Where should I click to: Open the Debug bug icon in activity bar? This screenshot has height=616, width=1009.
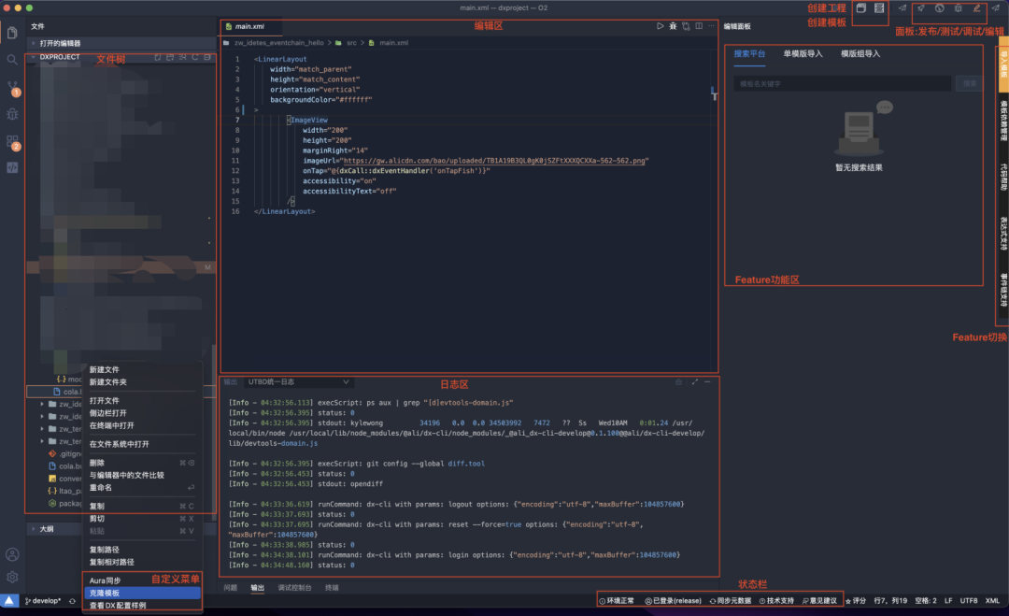tap(12, 114)
